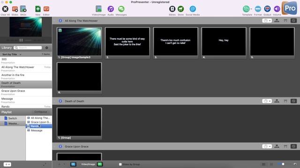Click the Template icon
This screenshot has height=168, width=300.
tap(246, 9)
